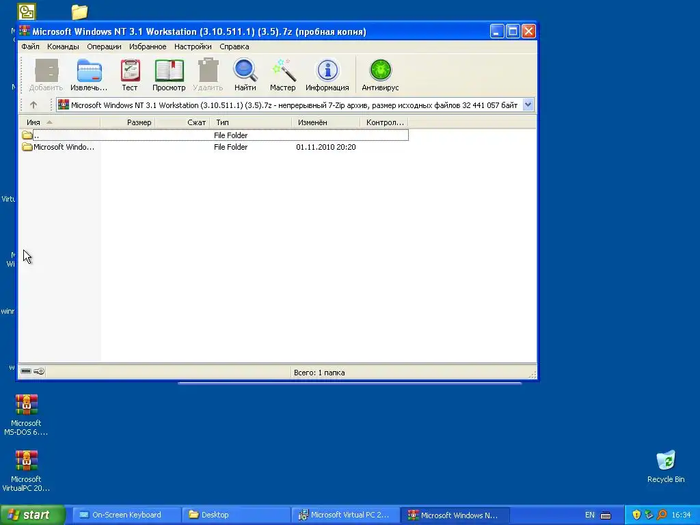Viewport: 700px width, 525px height.
Task: Expand the archive path dropdown arrow
Action: (528, 105)
